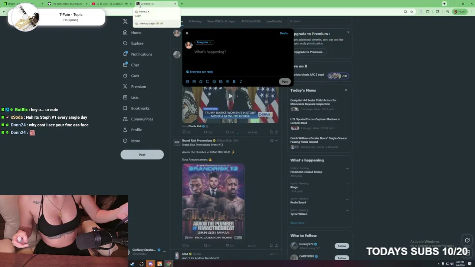Open Explore from the sidebar
Screen dimensions: 475x267
tap(133, 43)
